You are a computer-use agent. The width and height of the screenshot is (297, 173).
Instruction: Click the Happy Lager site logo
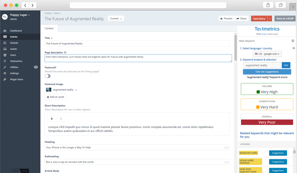pos(5,17)
